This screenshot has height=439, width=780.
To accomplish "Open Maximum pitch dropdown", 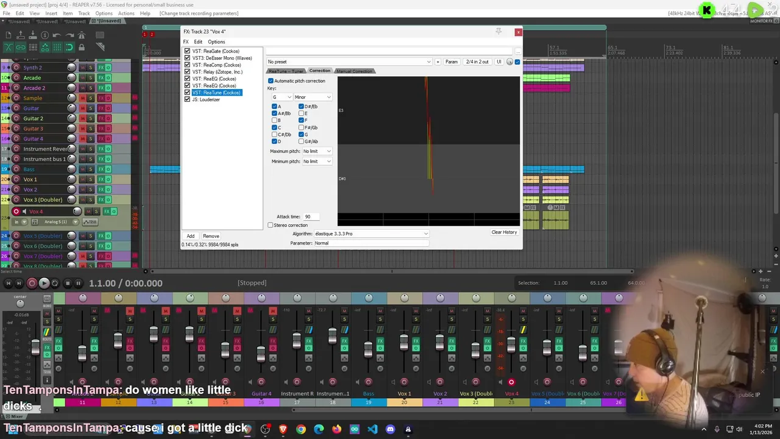I will (317, 151).
